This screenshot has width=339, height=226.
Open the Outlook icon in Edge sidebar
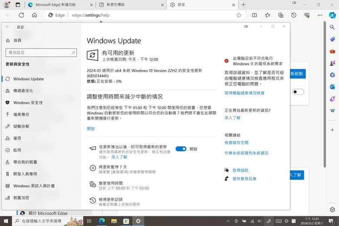tap(332, 87)
